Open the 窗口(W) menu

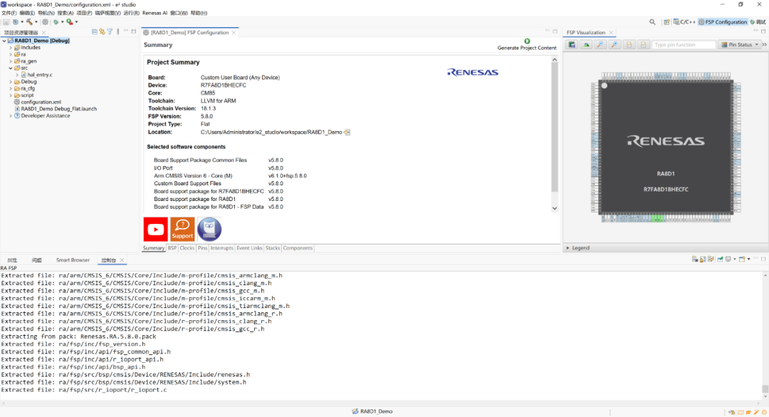[x=179, y=13]
